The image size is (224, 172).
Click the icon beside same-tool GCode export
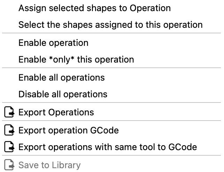tap(9, 147)
